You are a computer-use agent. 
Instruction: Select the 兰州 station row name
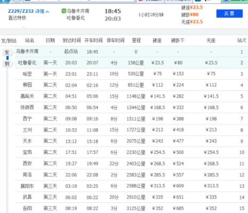pos(27,130)
